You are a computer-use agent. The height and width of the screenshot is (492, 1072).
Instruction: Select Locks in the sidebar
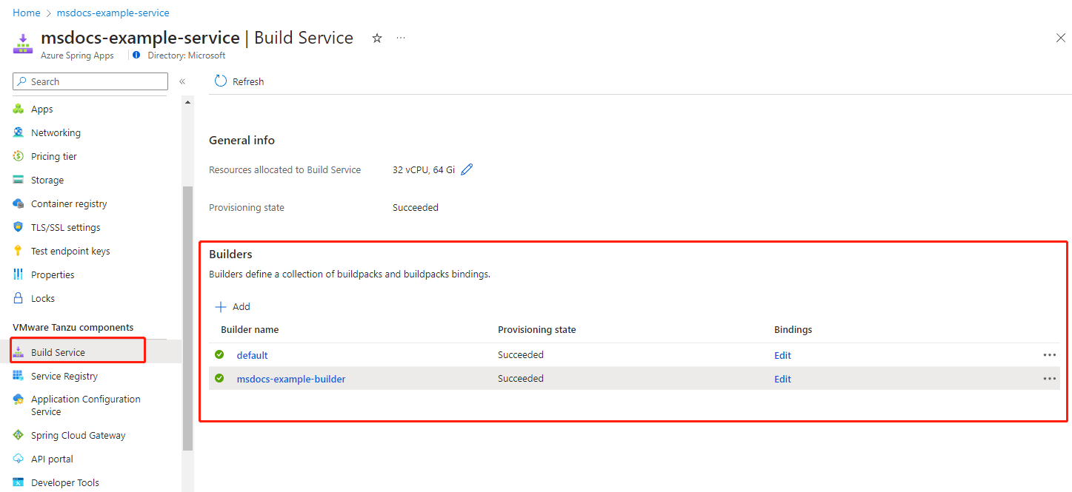click(x=42, y=299)
